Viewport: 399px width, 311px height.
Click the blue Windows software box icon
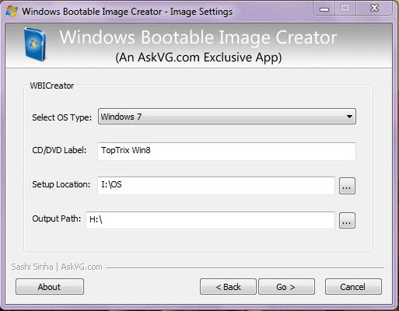34,44
